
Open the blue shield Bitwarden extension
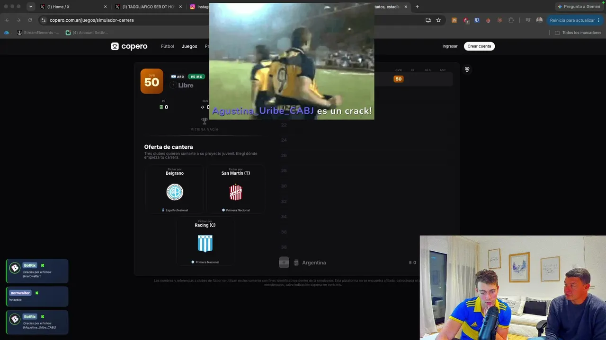click(x=477, y=20)
